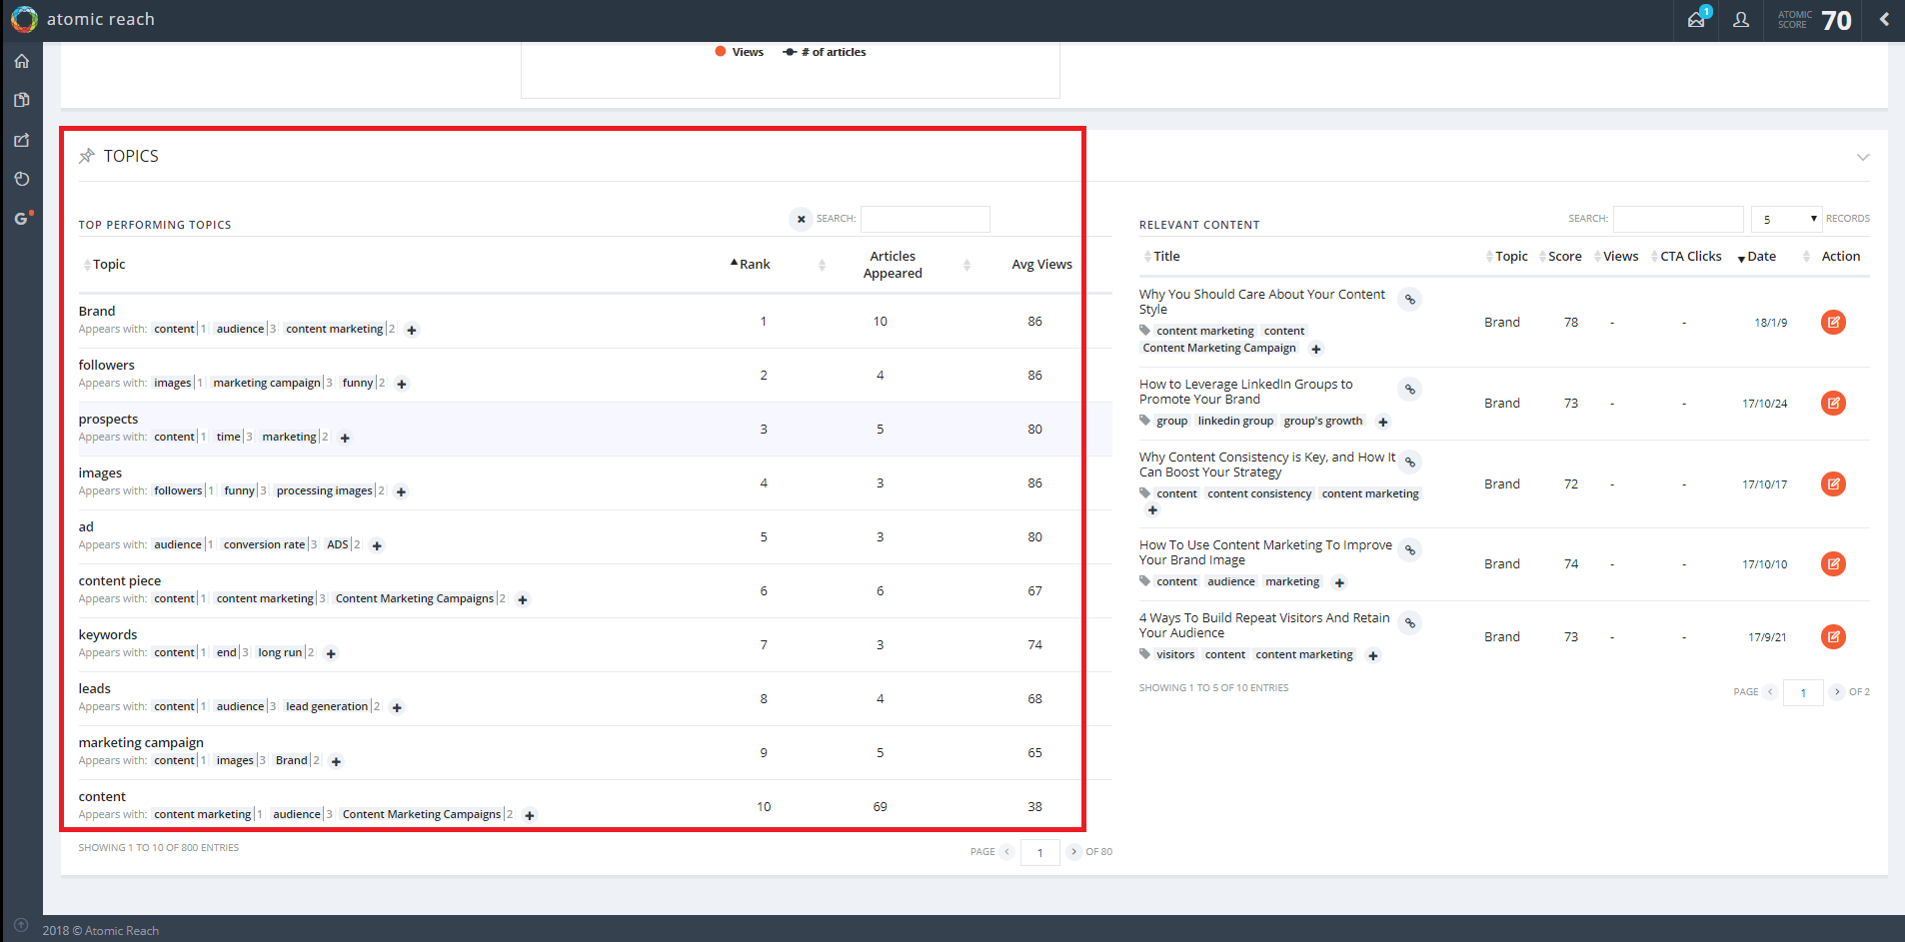The width and height of the screenshot is (1905, 942).
Task: Open the Home icon in sidebar
Action: pos(22,61)
